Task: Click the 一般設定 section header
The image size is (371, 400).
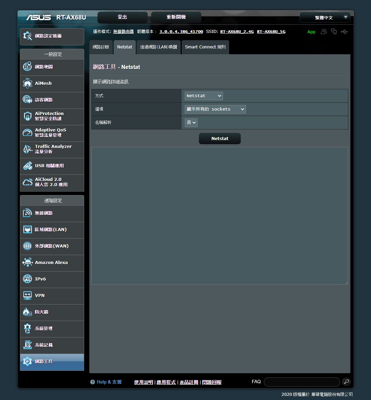Action: tap(53, 54)
